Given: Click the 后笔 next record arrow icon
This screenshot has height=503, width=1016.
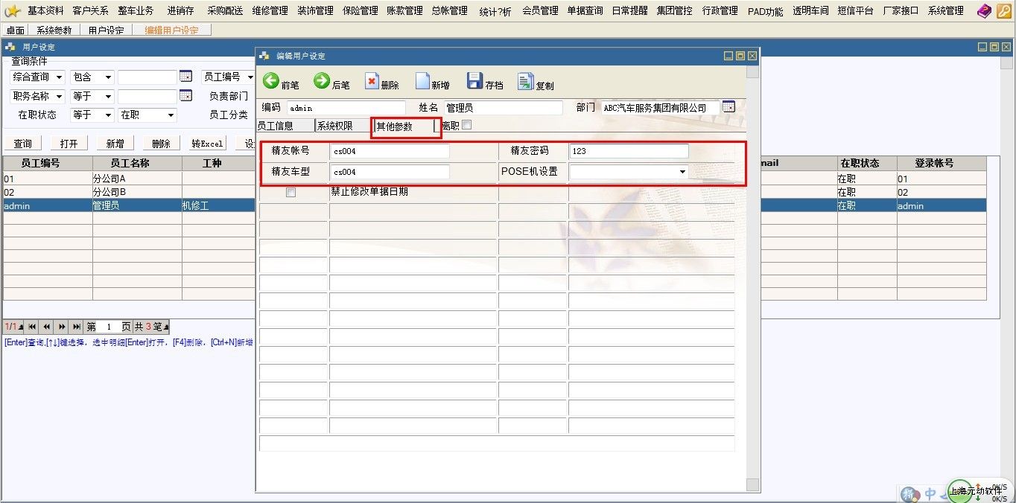Looking at the screenshot, I should point(322,81).
